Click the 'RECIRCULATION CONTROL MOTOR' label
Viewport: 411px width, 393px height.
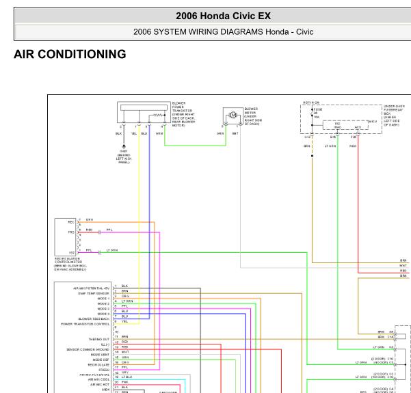click(x=70, y=264)
